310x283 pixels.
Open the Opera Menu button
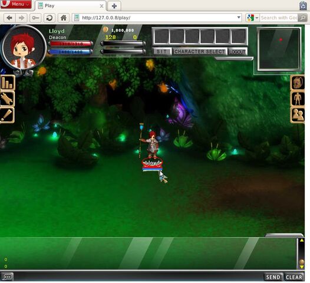16,4
